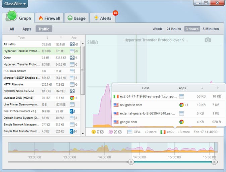This screenshot has height=172, width=226.
Task: Open the Alerts tab
Action: [x=103, y=18]
